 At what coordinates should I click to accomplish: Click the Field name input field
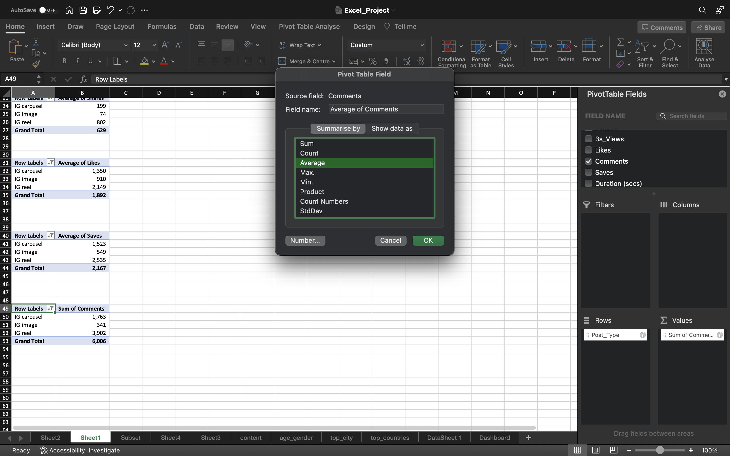coord(386,109)
